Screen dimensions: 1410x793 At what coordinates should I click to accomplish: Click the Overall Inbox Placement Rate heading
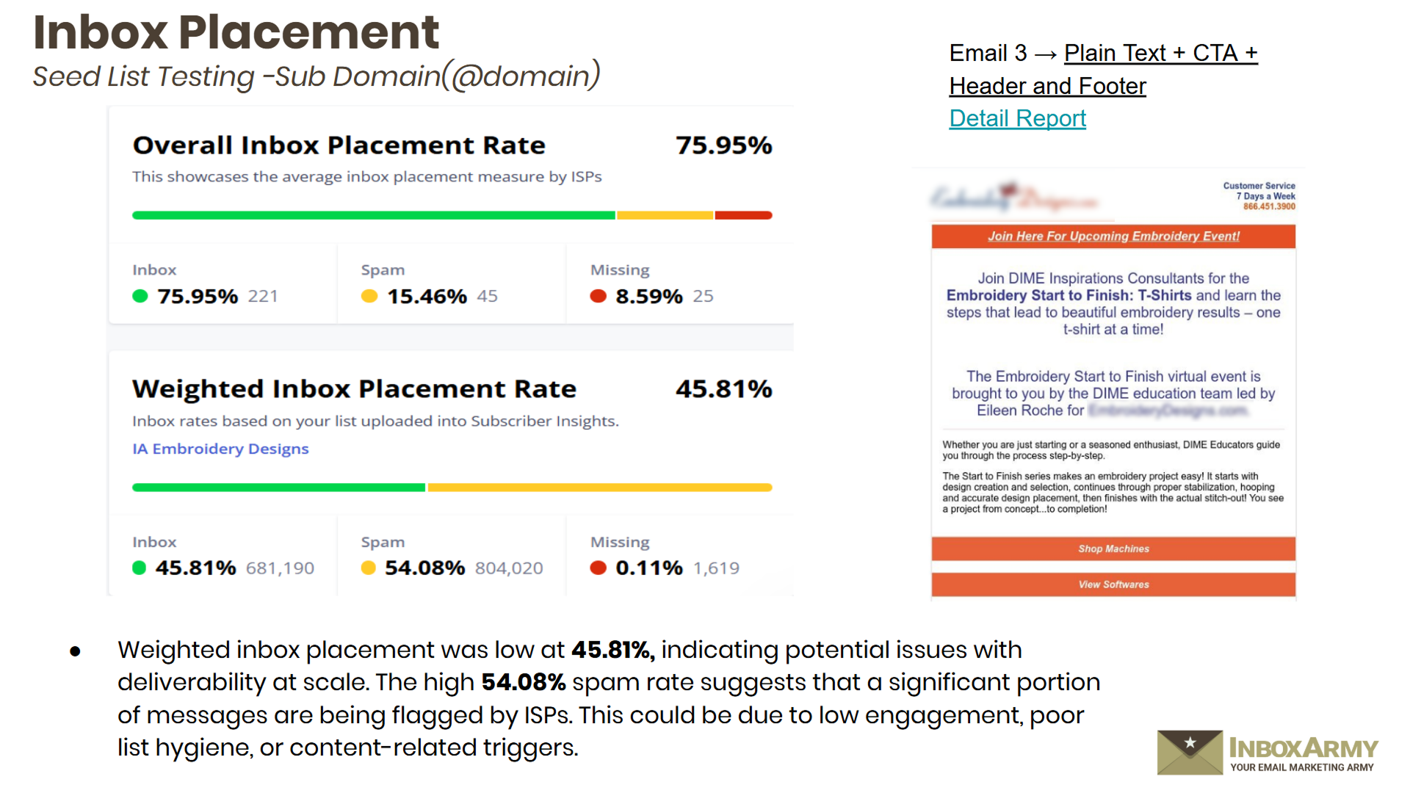tap(339, 145)
